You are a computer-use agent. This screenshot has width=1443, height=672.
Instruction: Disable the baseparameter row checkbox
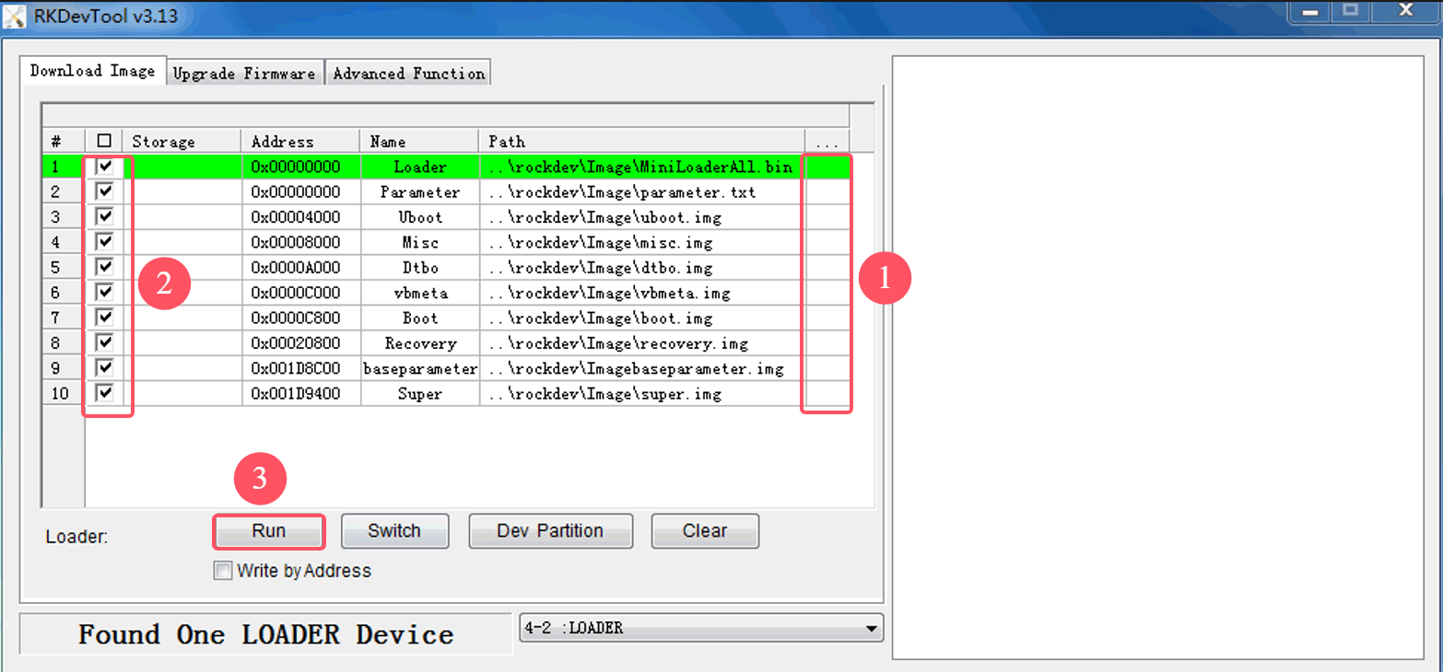click(104, 368)
